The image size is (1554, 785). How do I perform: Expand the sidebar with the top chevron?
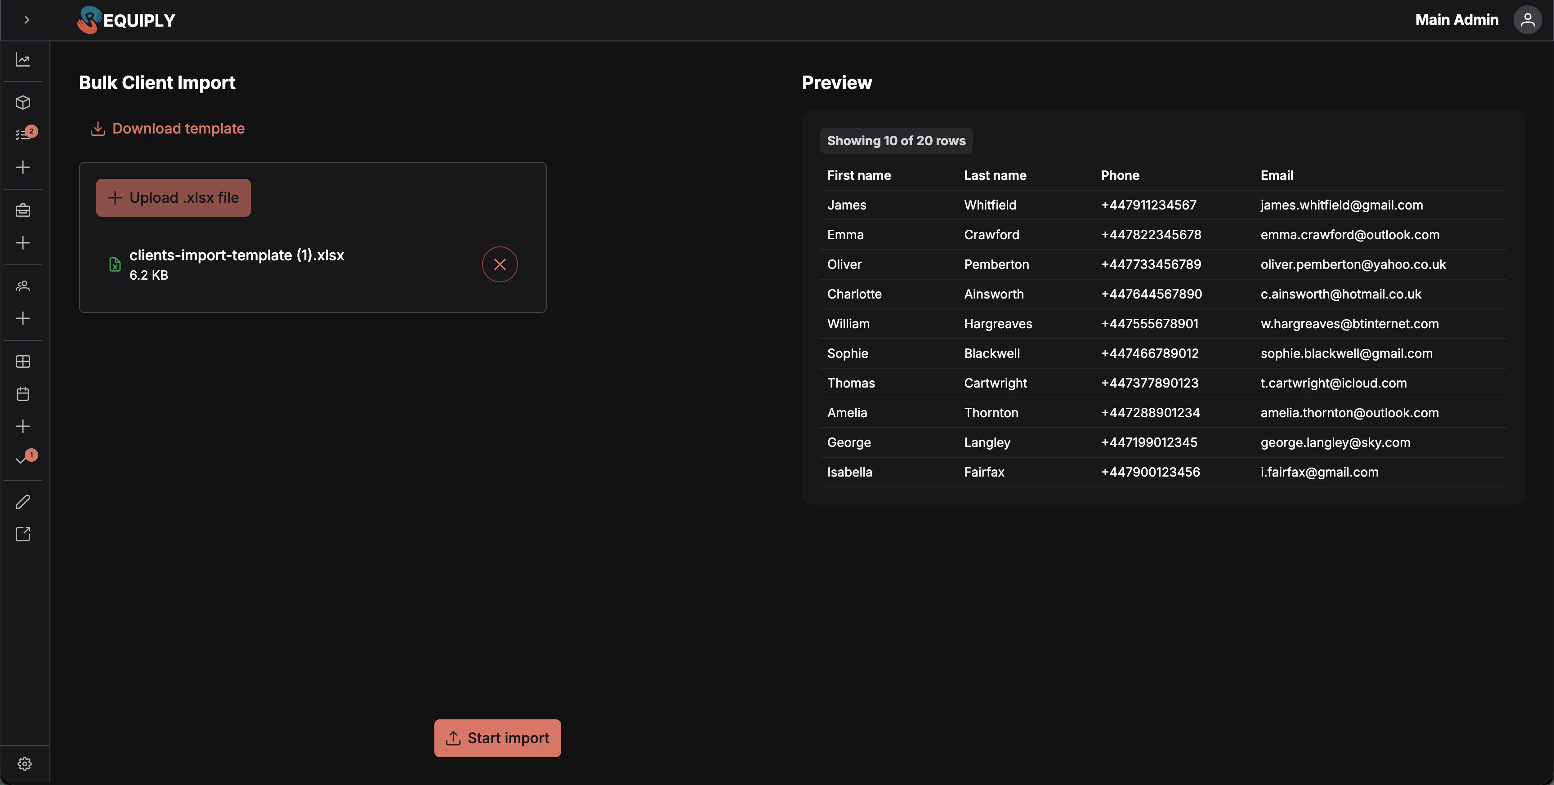27,20
